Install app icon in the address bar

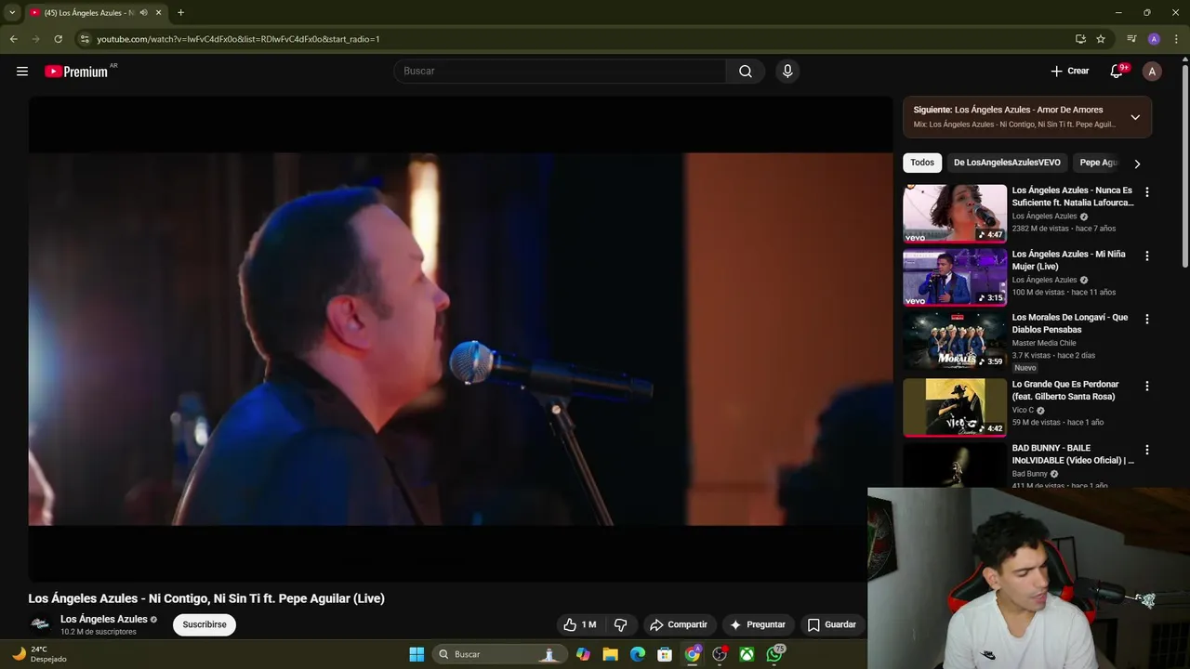pyautogui.click(x=1080, y=39)
